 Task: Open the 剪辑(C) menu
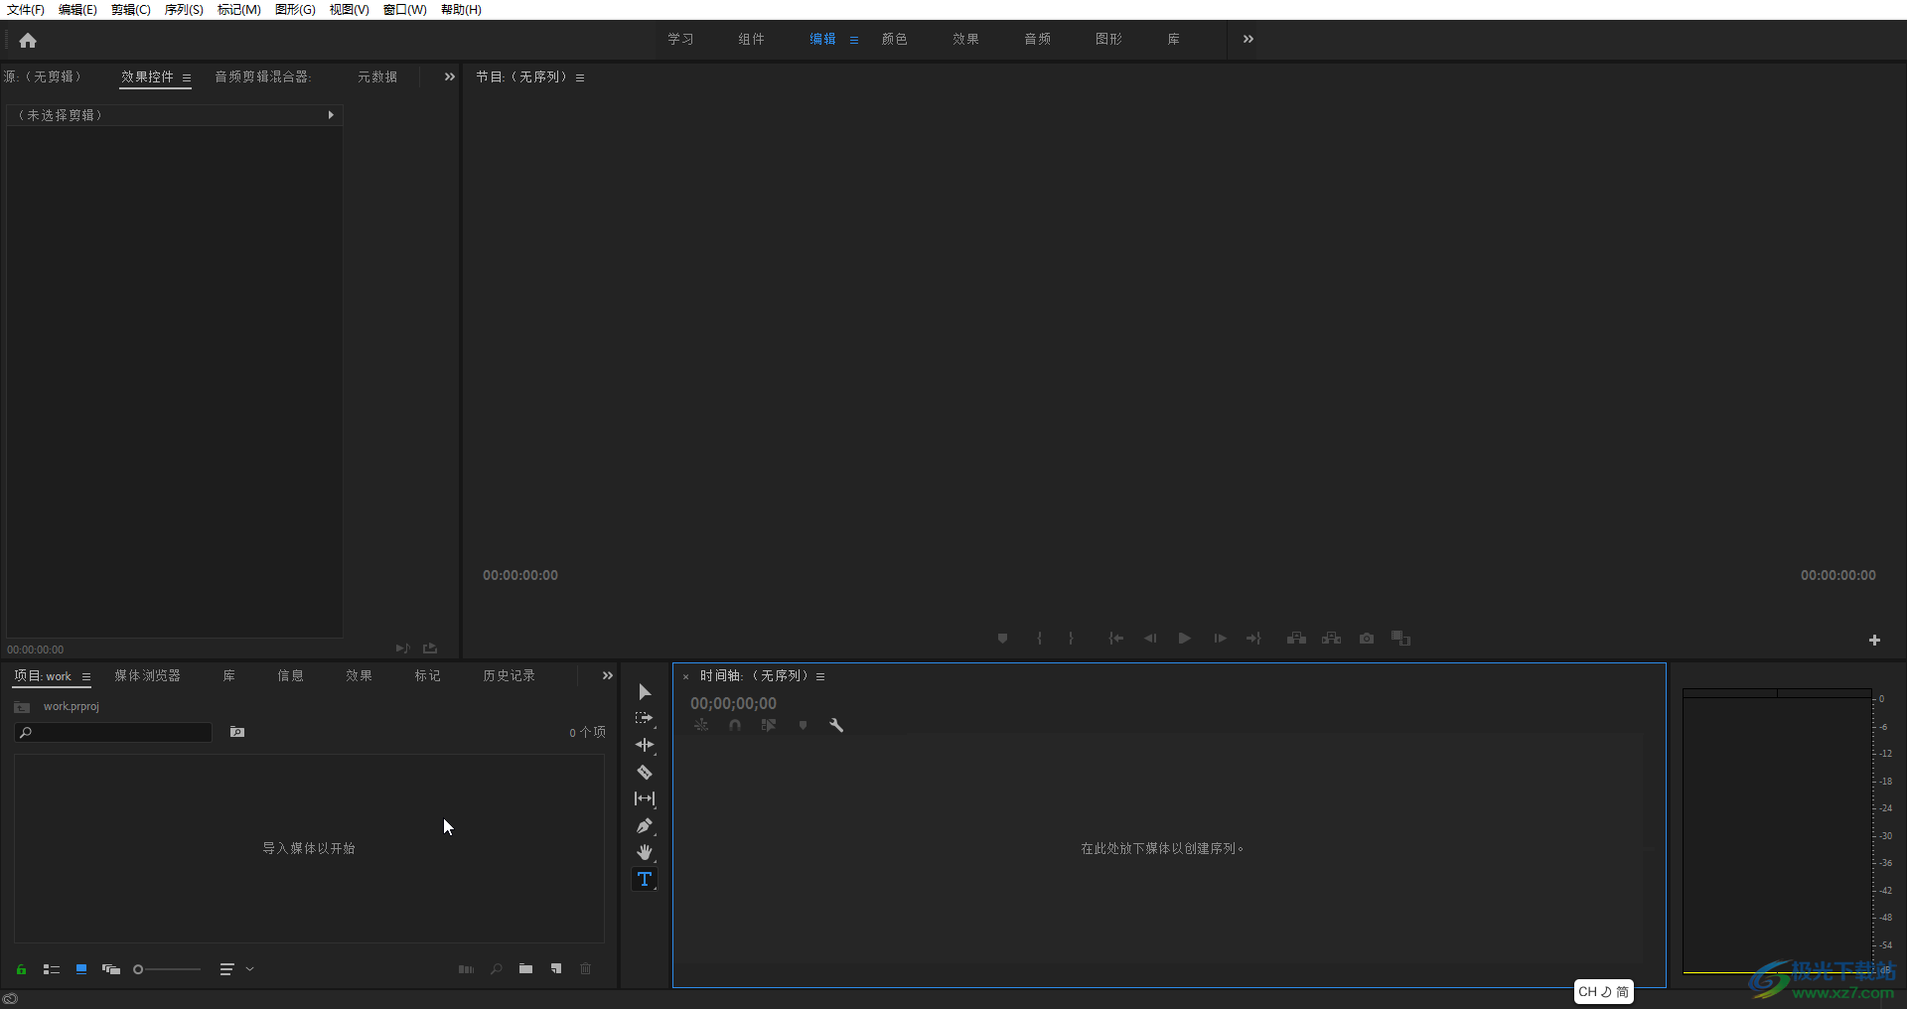131,9
